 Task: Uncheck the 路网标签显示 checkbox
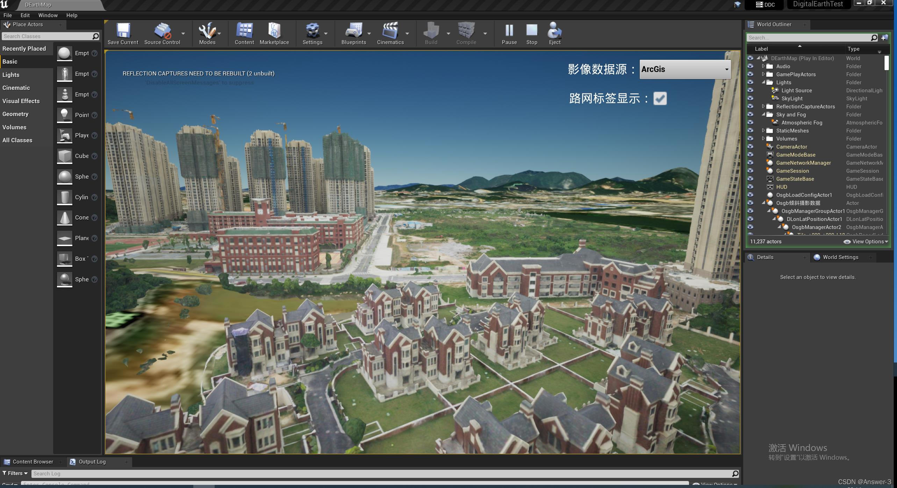click(x=660, y=99)
